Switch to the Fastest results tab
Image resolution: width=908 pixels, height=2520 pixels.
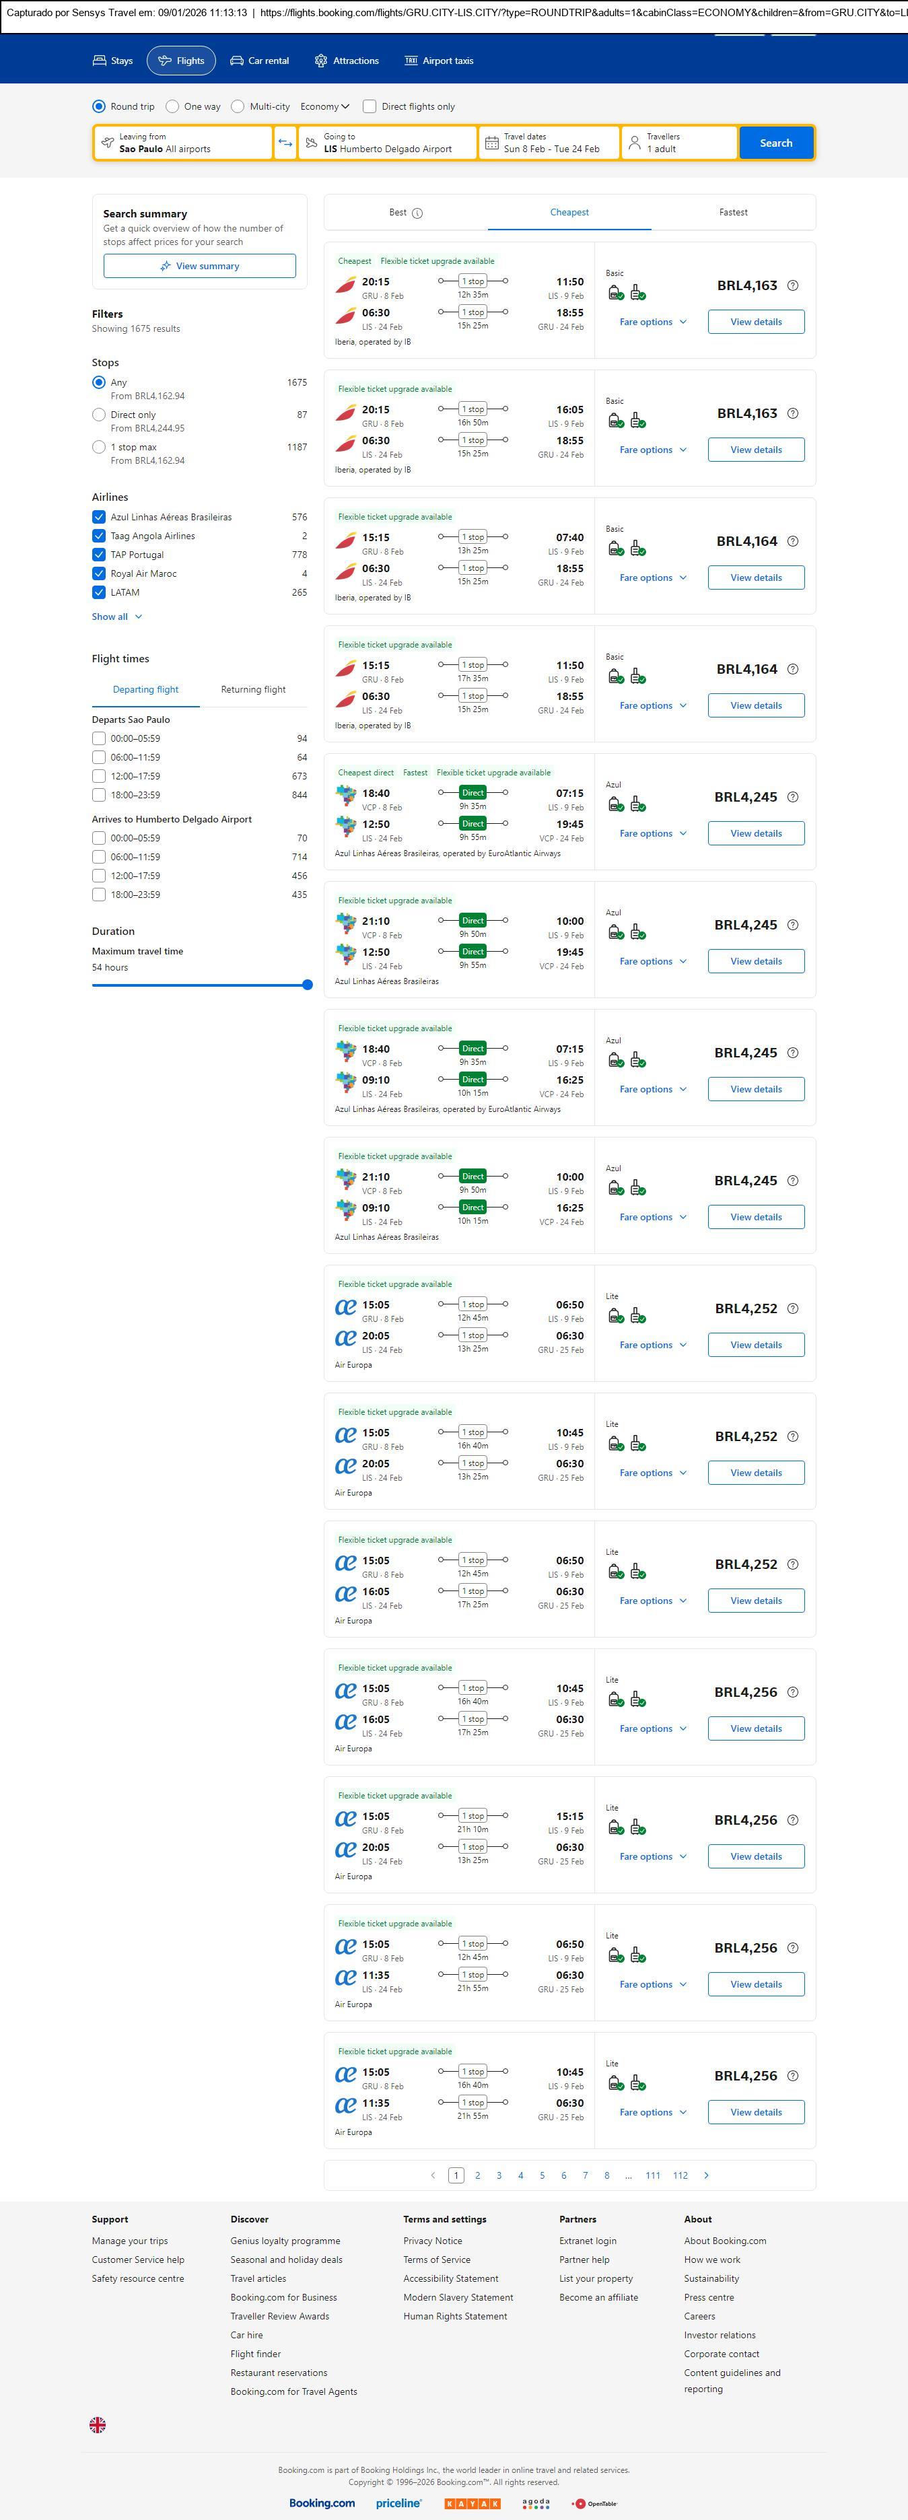point(733,212)
